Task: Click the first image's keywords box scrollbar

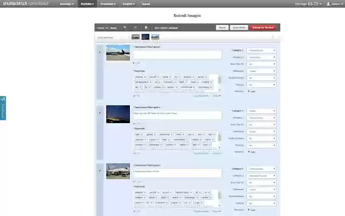Action: [219, 82]
